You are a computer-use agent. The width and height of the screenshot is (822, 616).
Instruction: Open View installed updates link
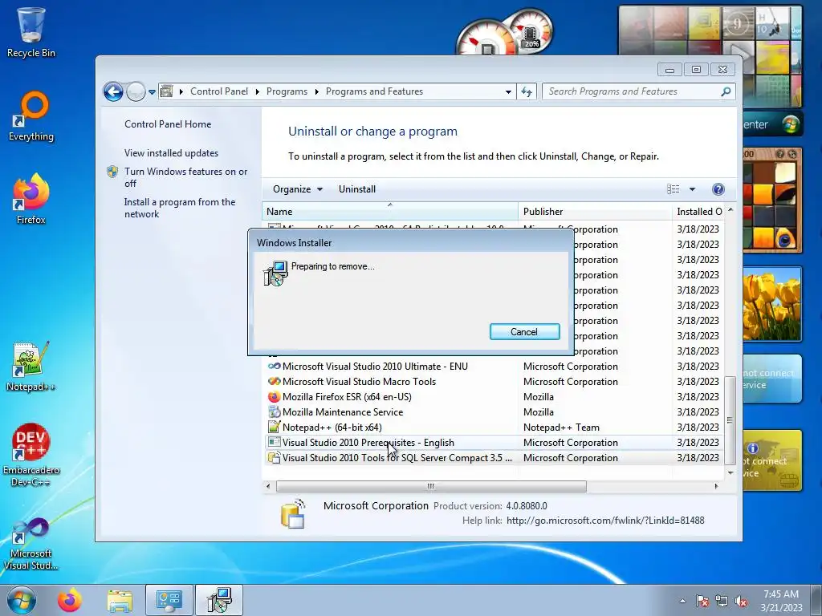[172, 153]
